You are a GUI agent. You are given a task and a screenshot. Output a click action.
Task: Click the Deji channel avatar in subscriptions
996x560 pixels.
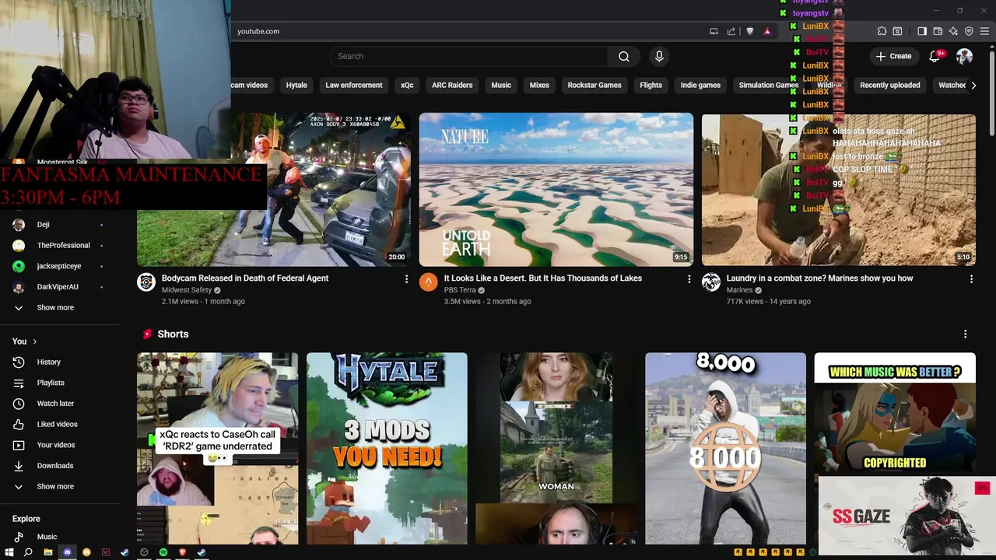tap(19, 225)
